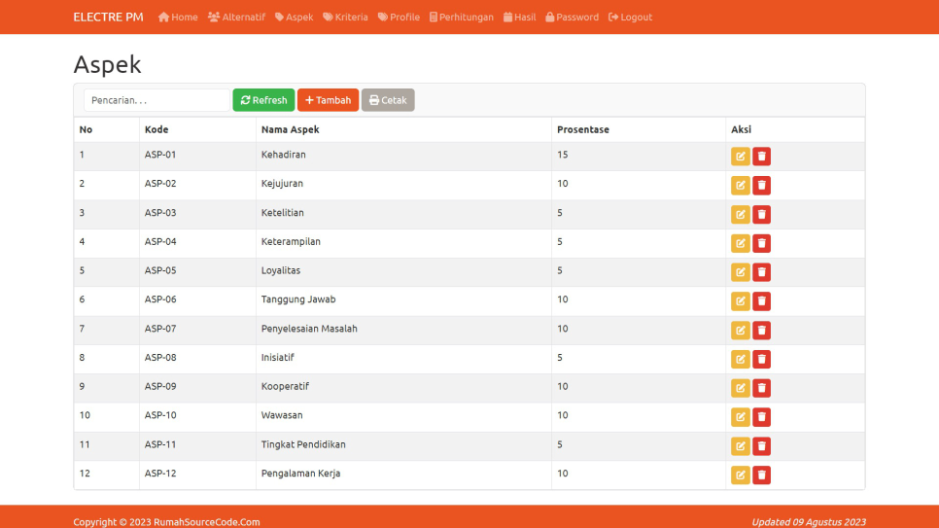The width and height of the screenshot is (939, 528).
Task: Click the green Refresh button
Action: [x=263, y=100]
